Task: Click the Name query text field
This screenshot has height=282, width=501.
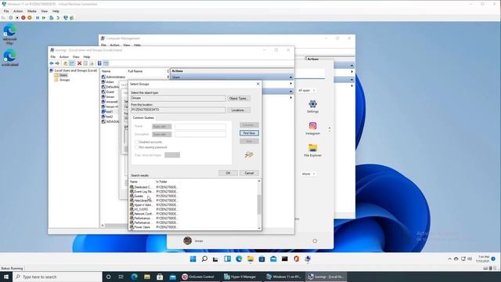Action: click(x=200, y=127)
